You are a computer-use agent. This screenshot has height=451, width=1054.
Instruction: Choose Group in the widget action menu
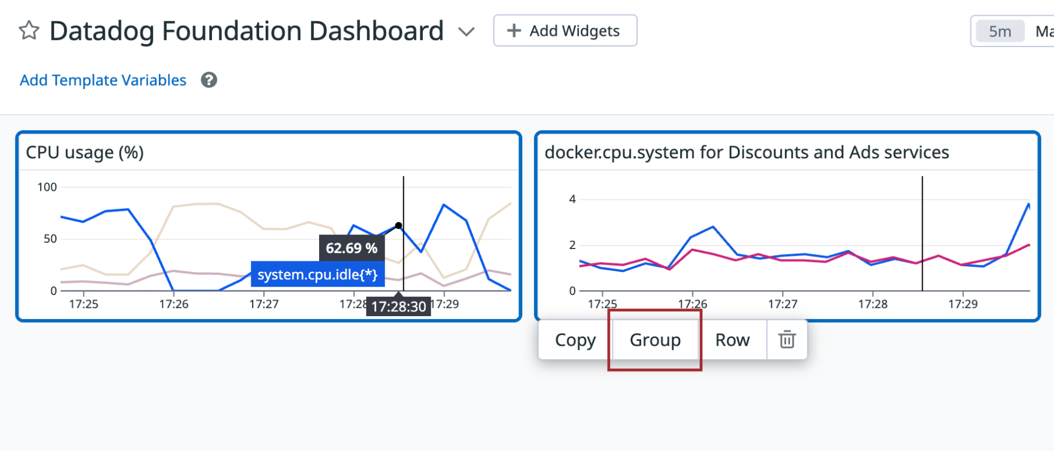[x=655, y=340]
